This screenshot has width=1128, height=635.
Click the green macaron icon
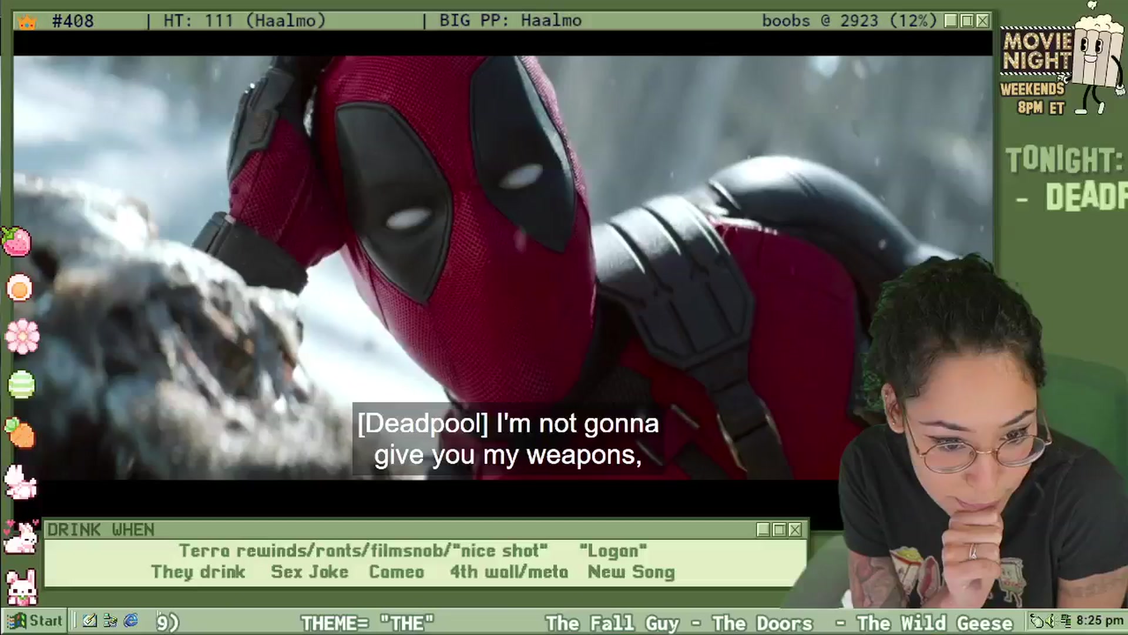(x=22, y=385)
